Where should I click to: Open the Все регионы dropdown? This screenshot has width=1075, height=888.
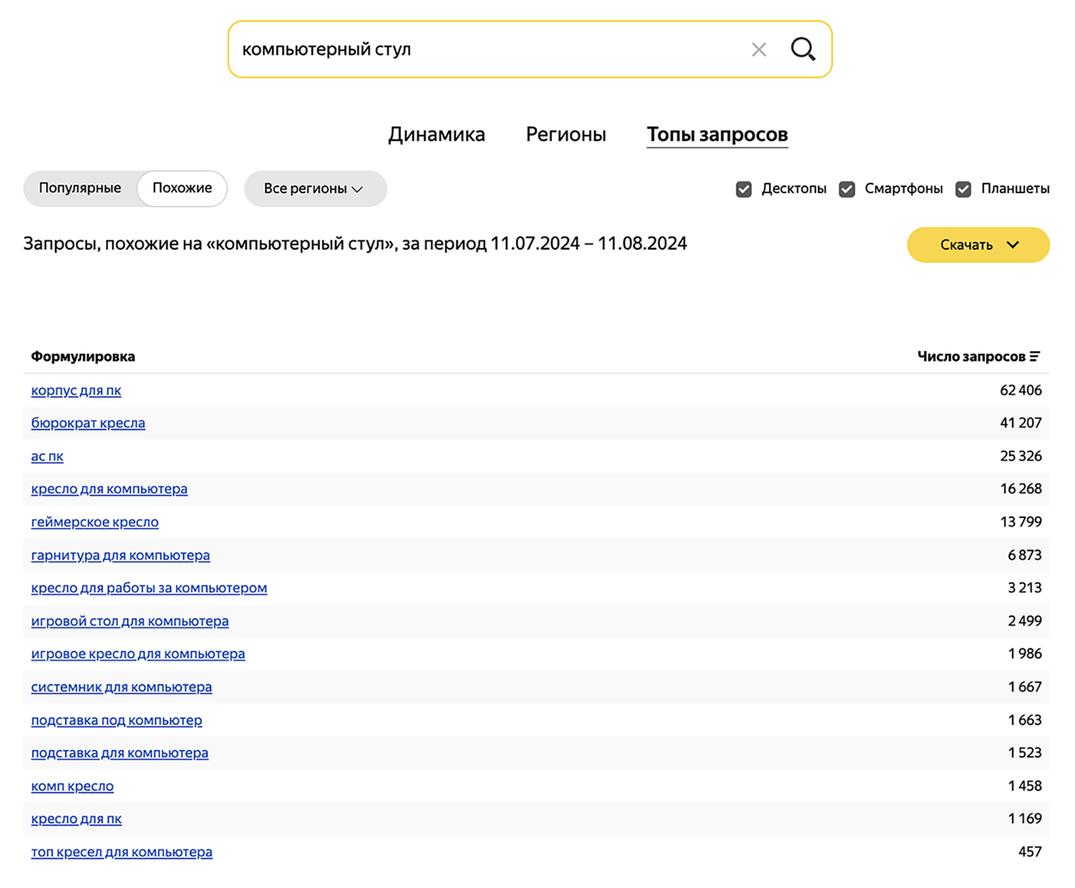tap(315, 188)
